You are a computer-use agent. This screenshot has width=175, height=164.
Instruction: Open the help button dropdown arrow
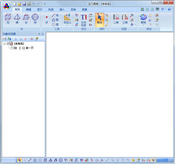[x=172, y=9]
